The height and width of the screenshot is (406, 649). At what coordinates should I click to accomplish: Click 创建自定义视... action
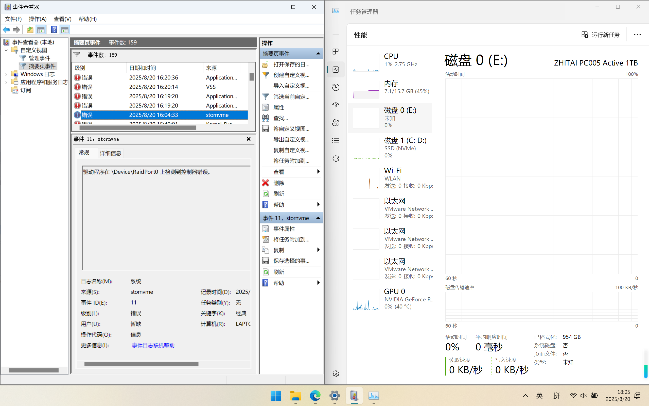(291, 75)
